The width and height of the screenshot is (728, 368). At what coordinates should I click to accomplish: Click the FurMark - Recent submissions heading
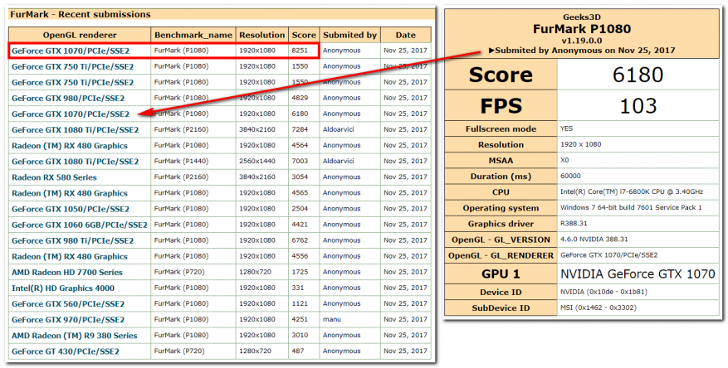click(x=81, y=14)
